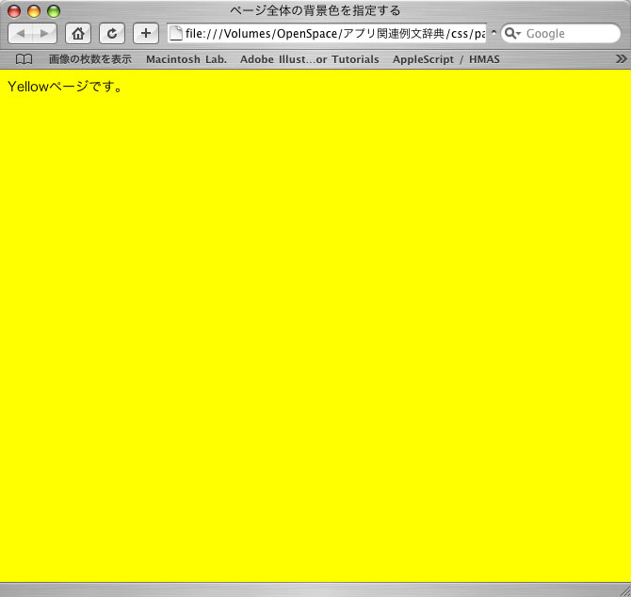Click the window title ページ全体の背景色を指定する
Screen dimensions: 631x597
(315, 10)
